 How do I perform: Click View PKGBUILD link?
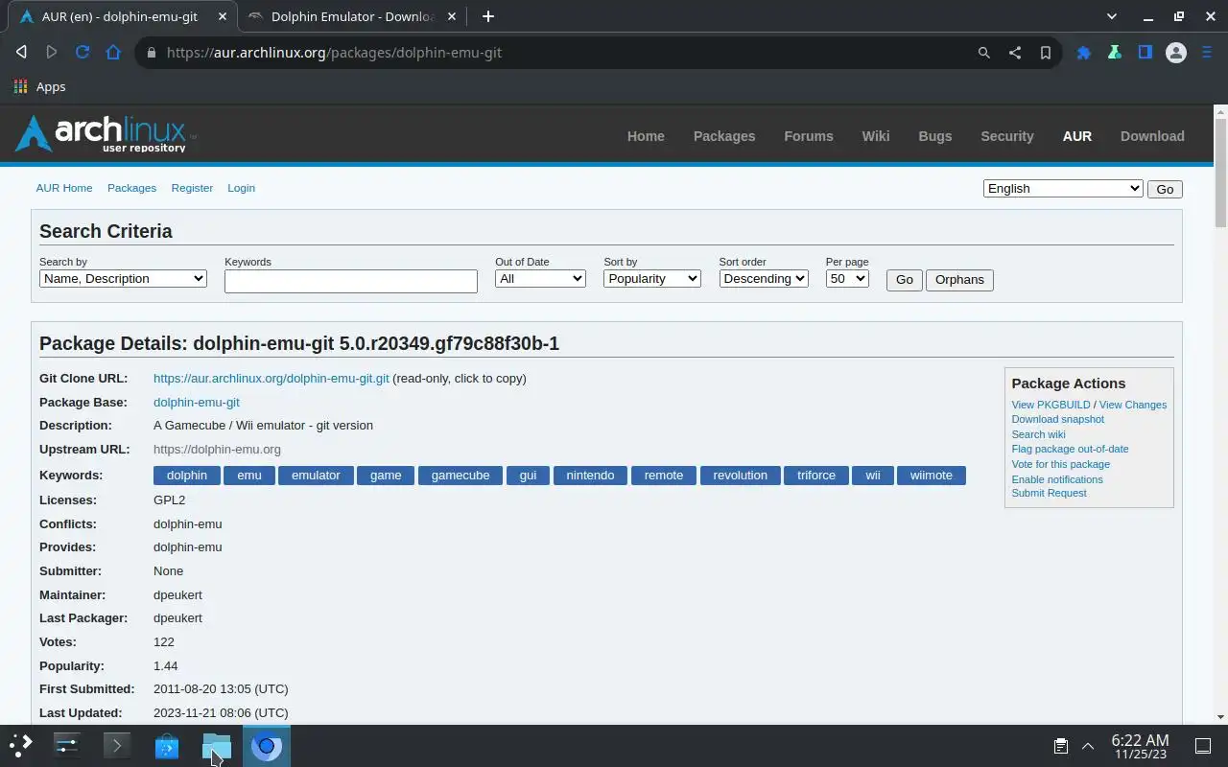tap(1051, 405)
